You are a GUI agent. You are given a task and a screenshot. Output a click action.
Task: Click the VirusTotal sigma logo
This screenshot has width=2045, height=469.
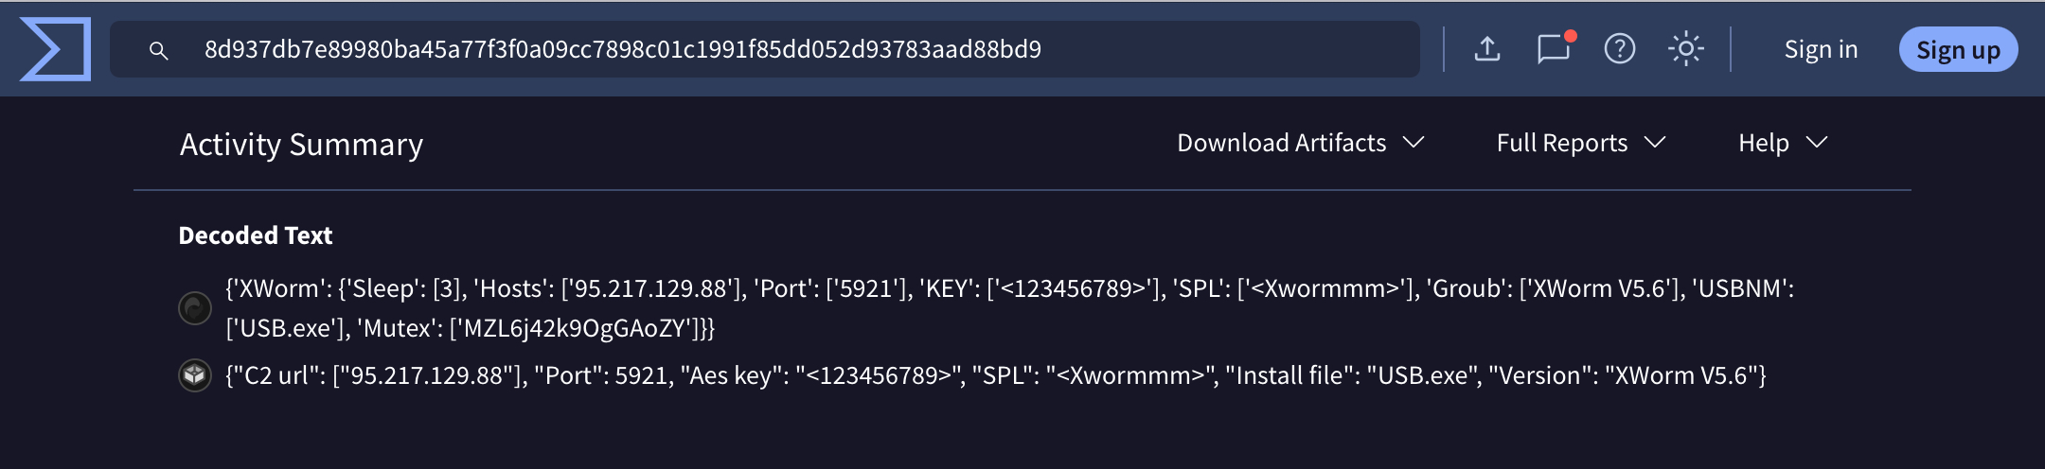(55, 49)
